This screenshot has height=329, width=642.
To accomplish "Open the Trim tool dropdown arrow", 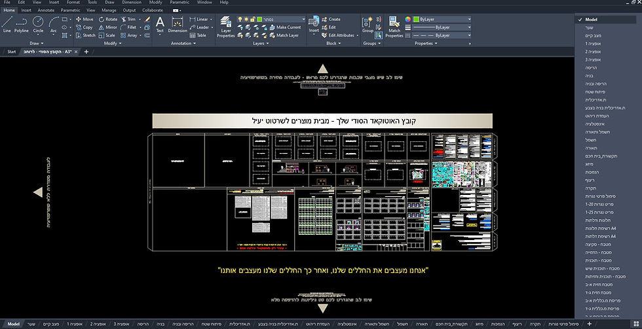I will [x=139, y=19].
